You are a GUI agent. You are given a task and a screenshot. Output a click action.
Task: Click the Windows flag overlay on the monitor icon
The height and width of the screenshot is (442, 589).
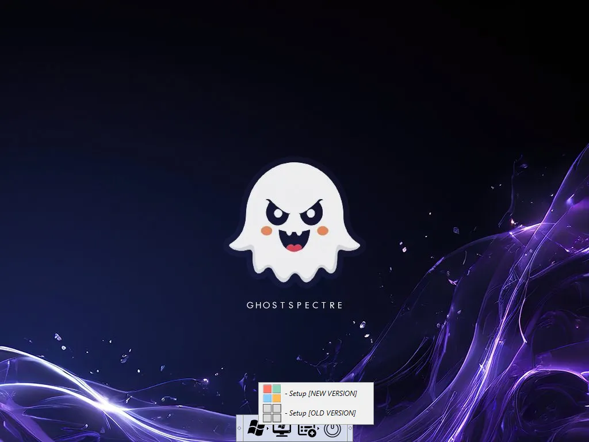pyautogui.click(x=281, y=427)
